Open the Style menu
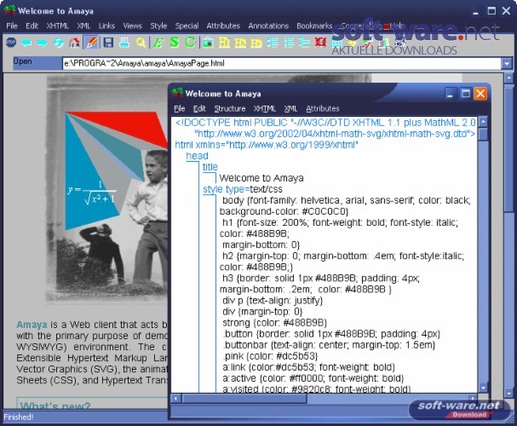The height and width of the screenshot is (426, 517). 158,26
